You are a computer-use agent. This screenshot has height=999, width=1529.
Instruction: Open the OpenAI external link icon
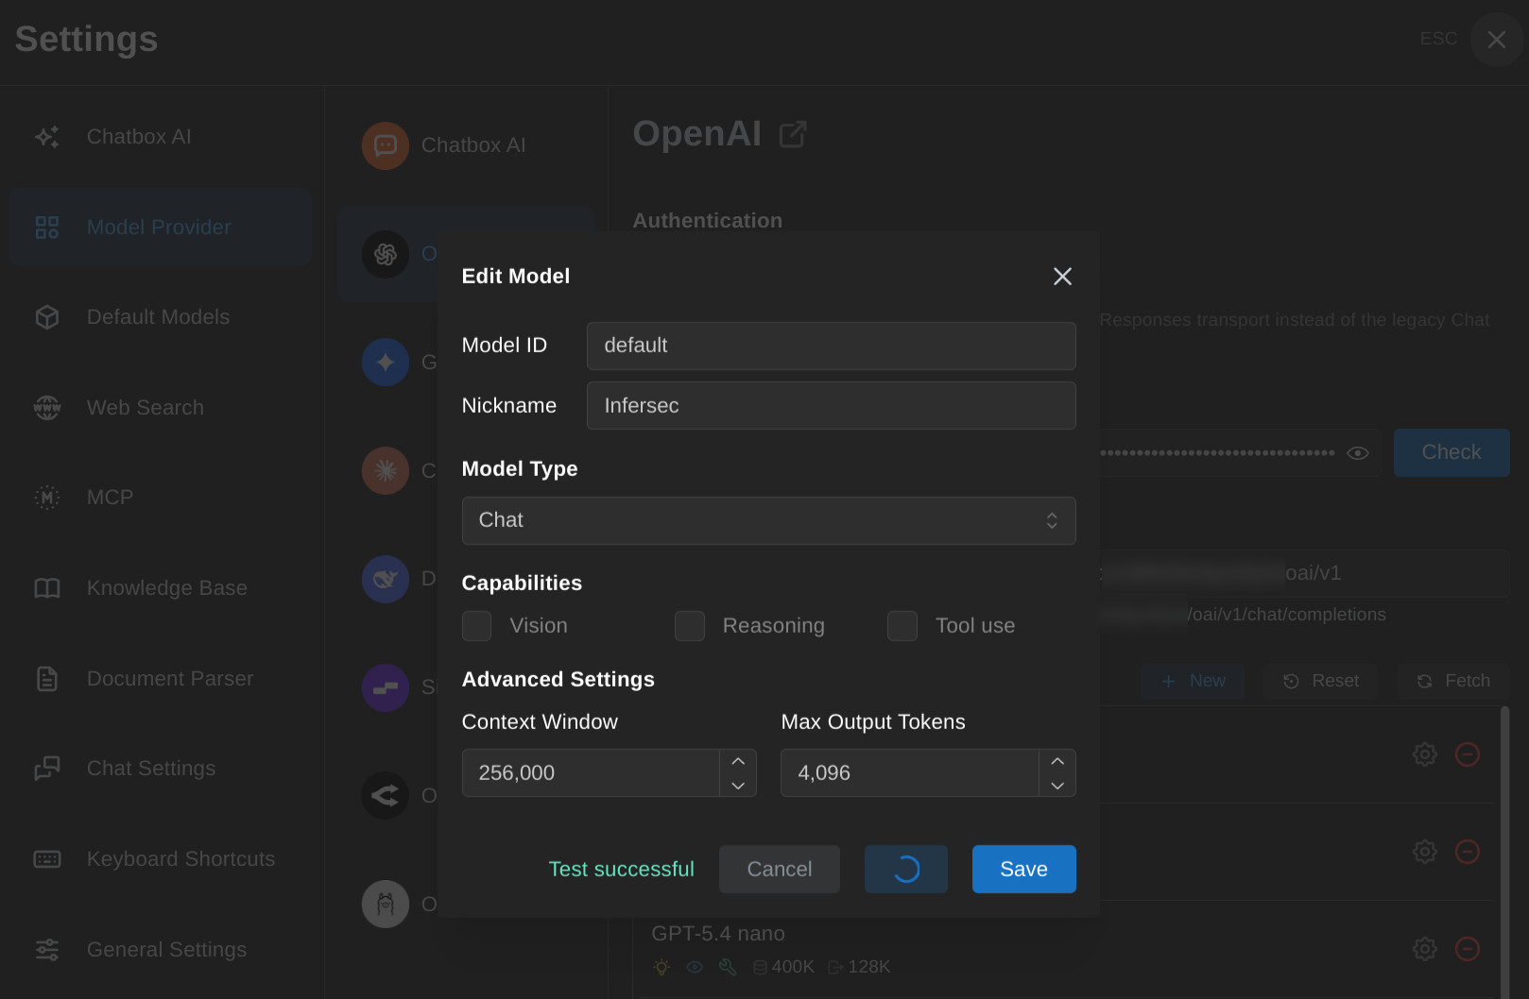(x=793, y=134)
